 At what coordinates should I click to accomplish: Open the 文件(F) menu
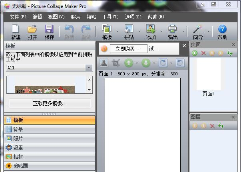point(18,17)
